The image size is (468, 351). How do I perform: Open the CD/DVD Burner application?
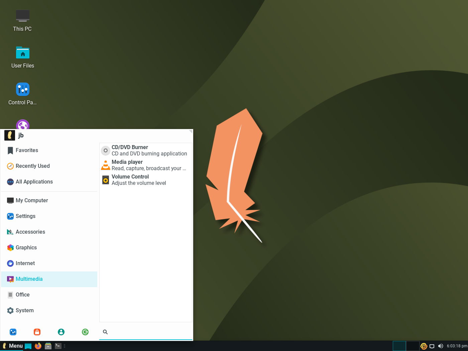146,150
